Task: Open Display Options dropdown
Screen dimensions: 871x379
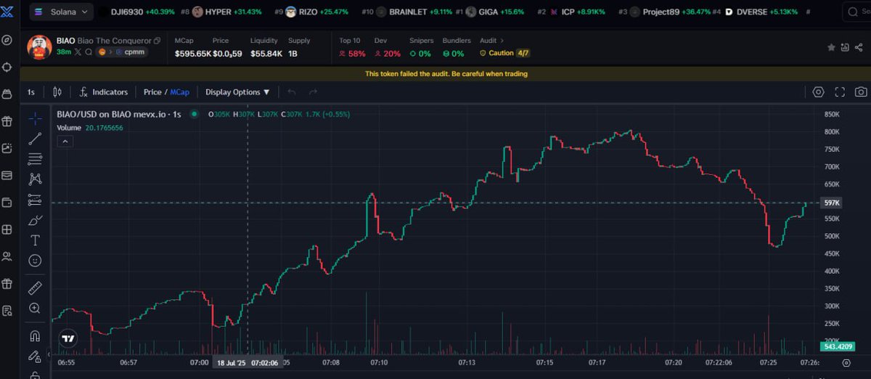Action: click(x=237, y=92)
